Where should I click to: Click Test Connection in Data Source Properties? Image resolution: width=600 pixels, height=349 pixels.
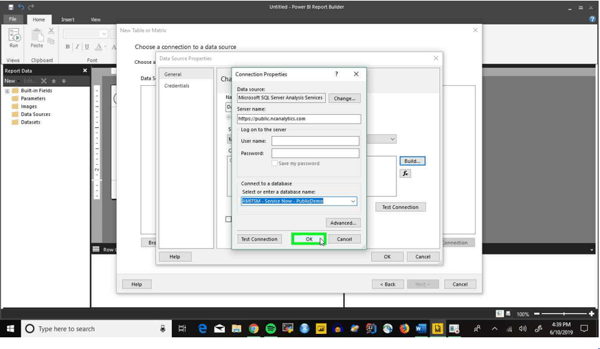[400, 207]
